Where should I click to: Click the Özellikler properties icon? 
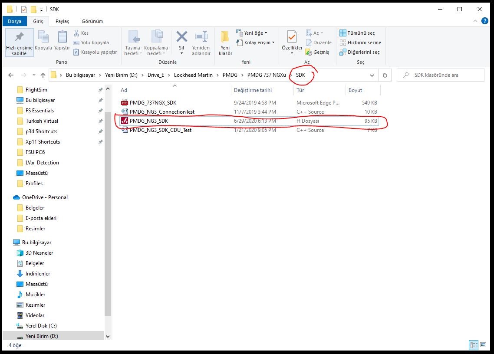(292, 37)
